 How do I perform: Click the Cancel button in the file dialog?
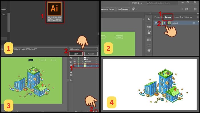[x=91, y=54]
